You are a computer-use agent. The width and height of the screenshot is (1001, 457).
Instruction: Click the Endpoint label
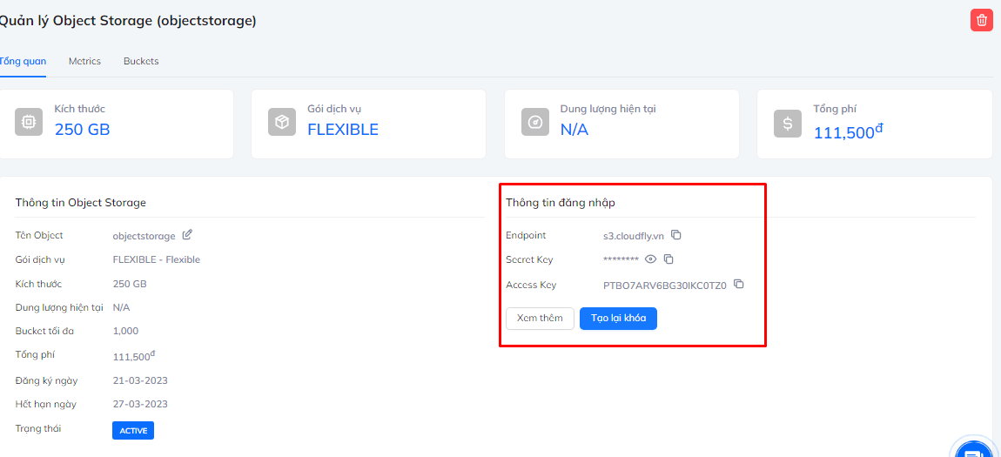(x=526, y=236)
